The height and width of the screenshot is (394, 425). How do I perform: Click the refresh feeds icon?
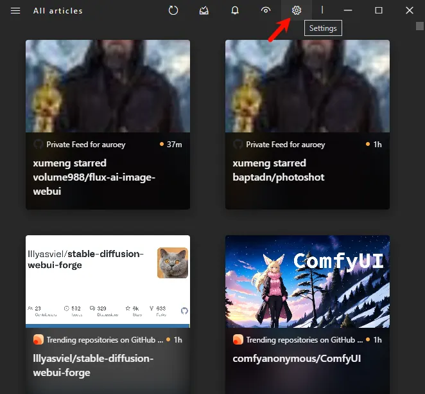(x=173, y=10)
